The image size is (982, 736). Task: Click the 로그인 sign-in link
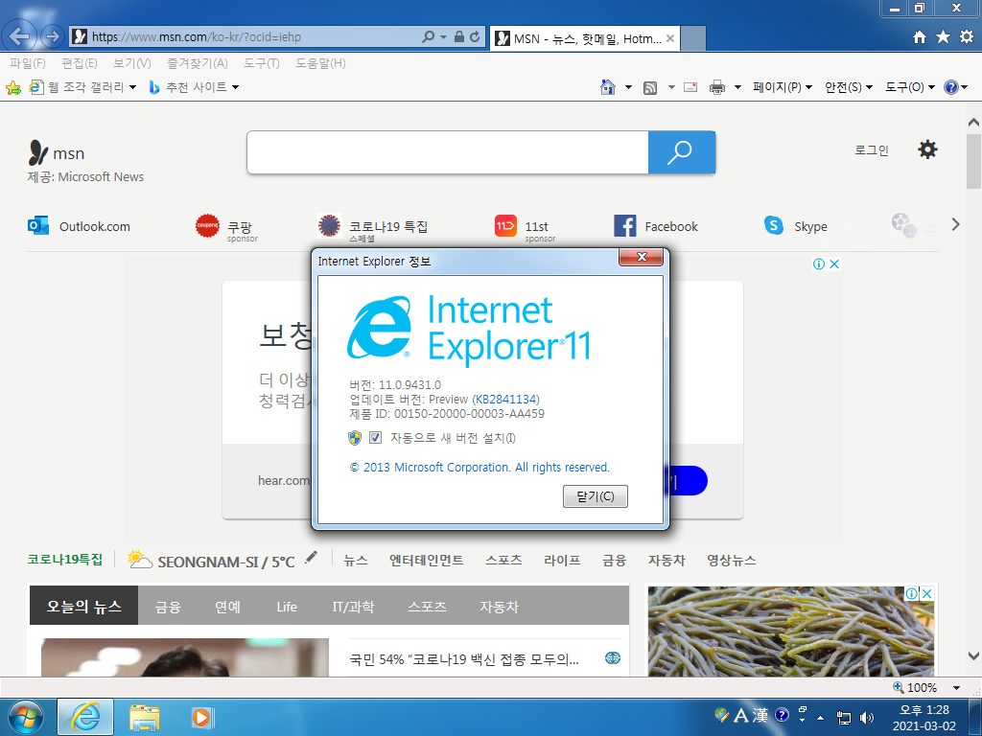pos(872,150)
